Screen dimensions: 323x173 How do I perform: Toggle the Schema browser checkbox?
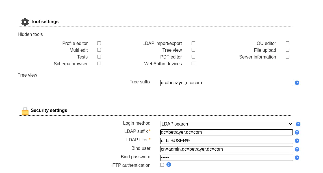click(99, 63)
